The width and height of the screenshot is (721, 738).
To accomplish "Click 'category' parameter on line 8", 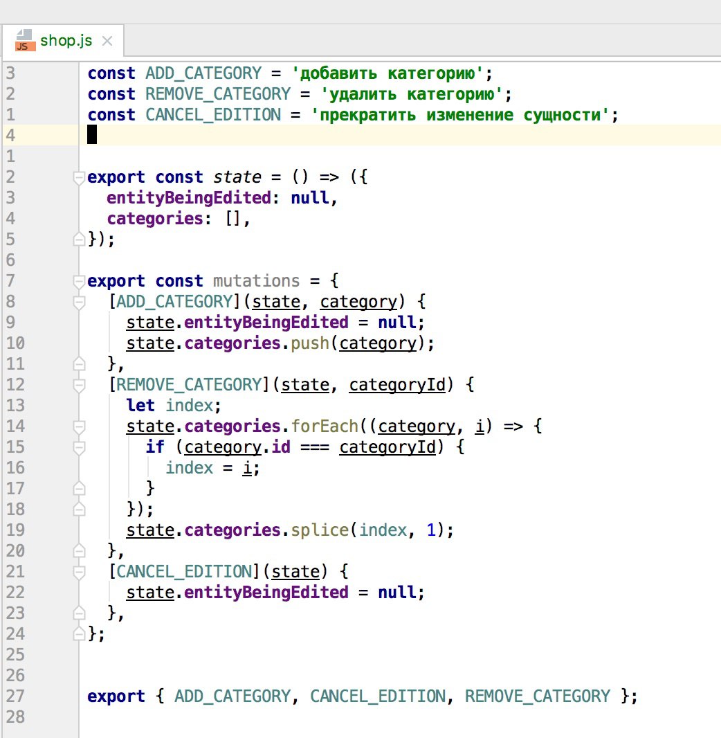I will tap(358, 302).
